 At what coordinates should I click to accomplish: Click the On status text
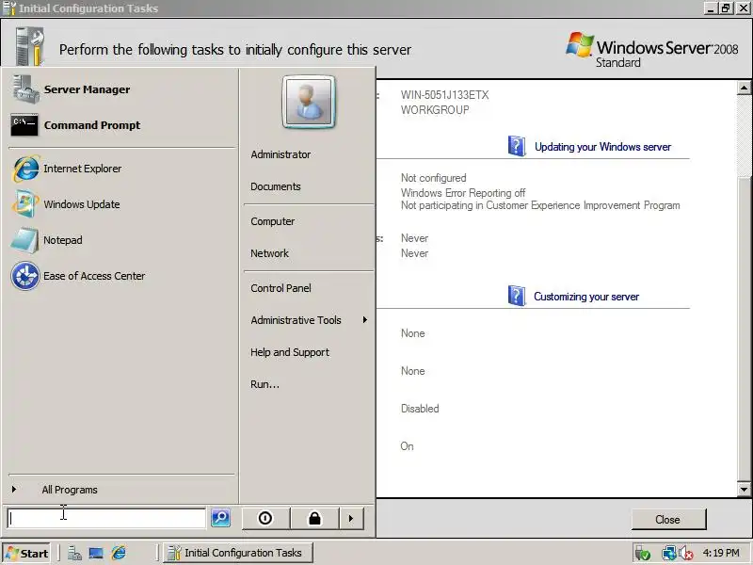tap(407, 446)
